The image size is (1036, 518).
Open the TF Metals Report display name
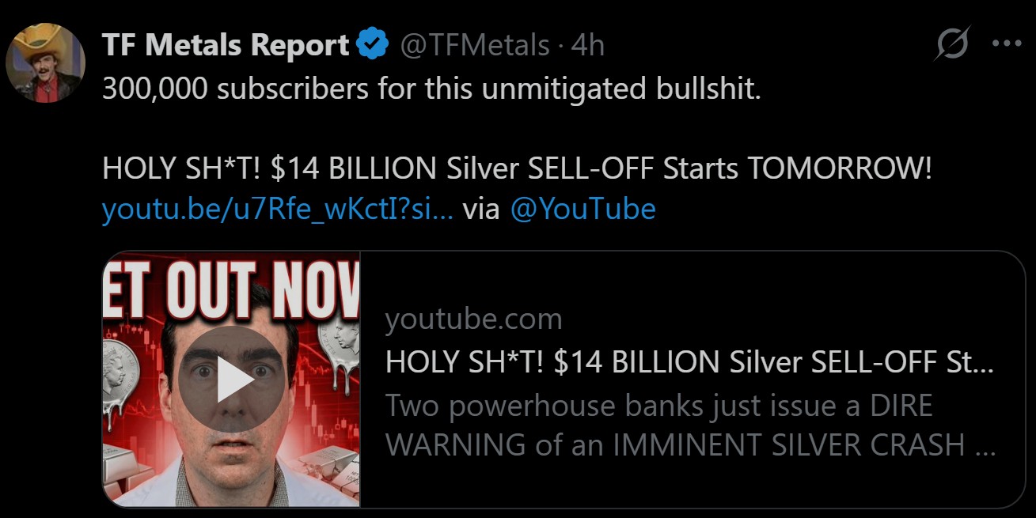[226, 46]
